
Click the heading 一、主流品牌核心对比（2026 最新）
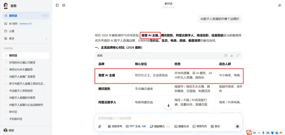click(x=118, y=48)
